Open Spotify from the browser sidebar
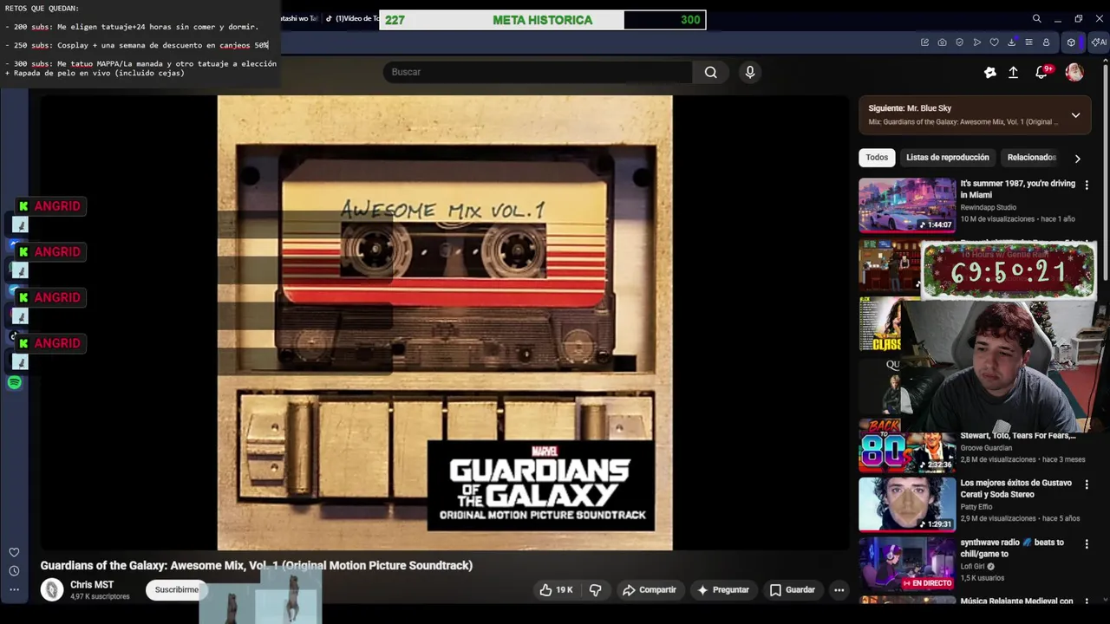1110x624 pixels. click(x=15, y=382)
